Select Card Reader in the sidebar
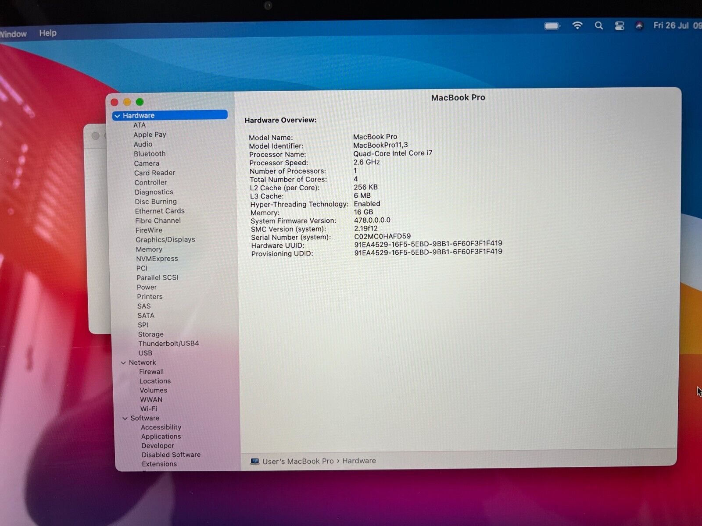Screen dimensions: 702x526 pyautogui.click(x=154, y=173)
